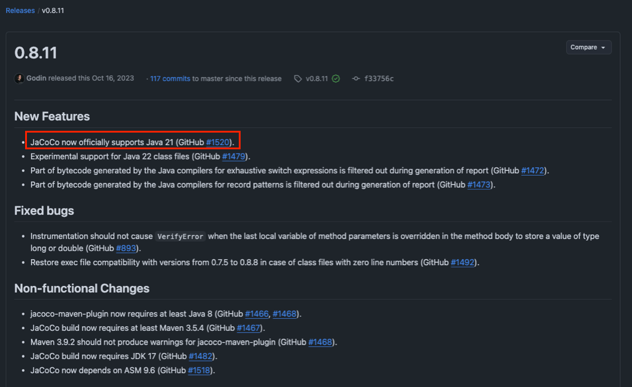The image size is (632, 387).
Task: Open the Compare dropdown
Action: [x=588, y=47]
